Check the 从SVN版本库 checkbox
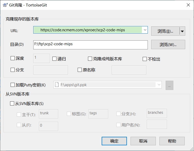The width and height of the screenshot is (194, 151). click(12, 103)
